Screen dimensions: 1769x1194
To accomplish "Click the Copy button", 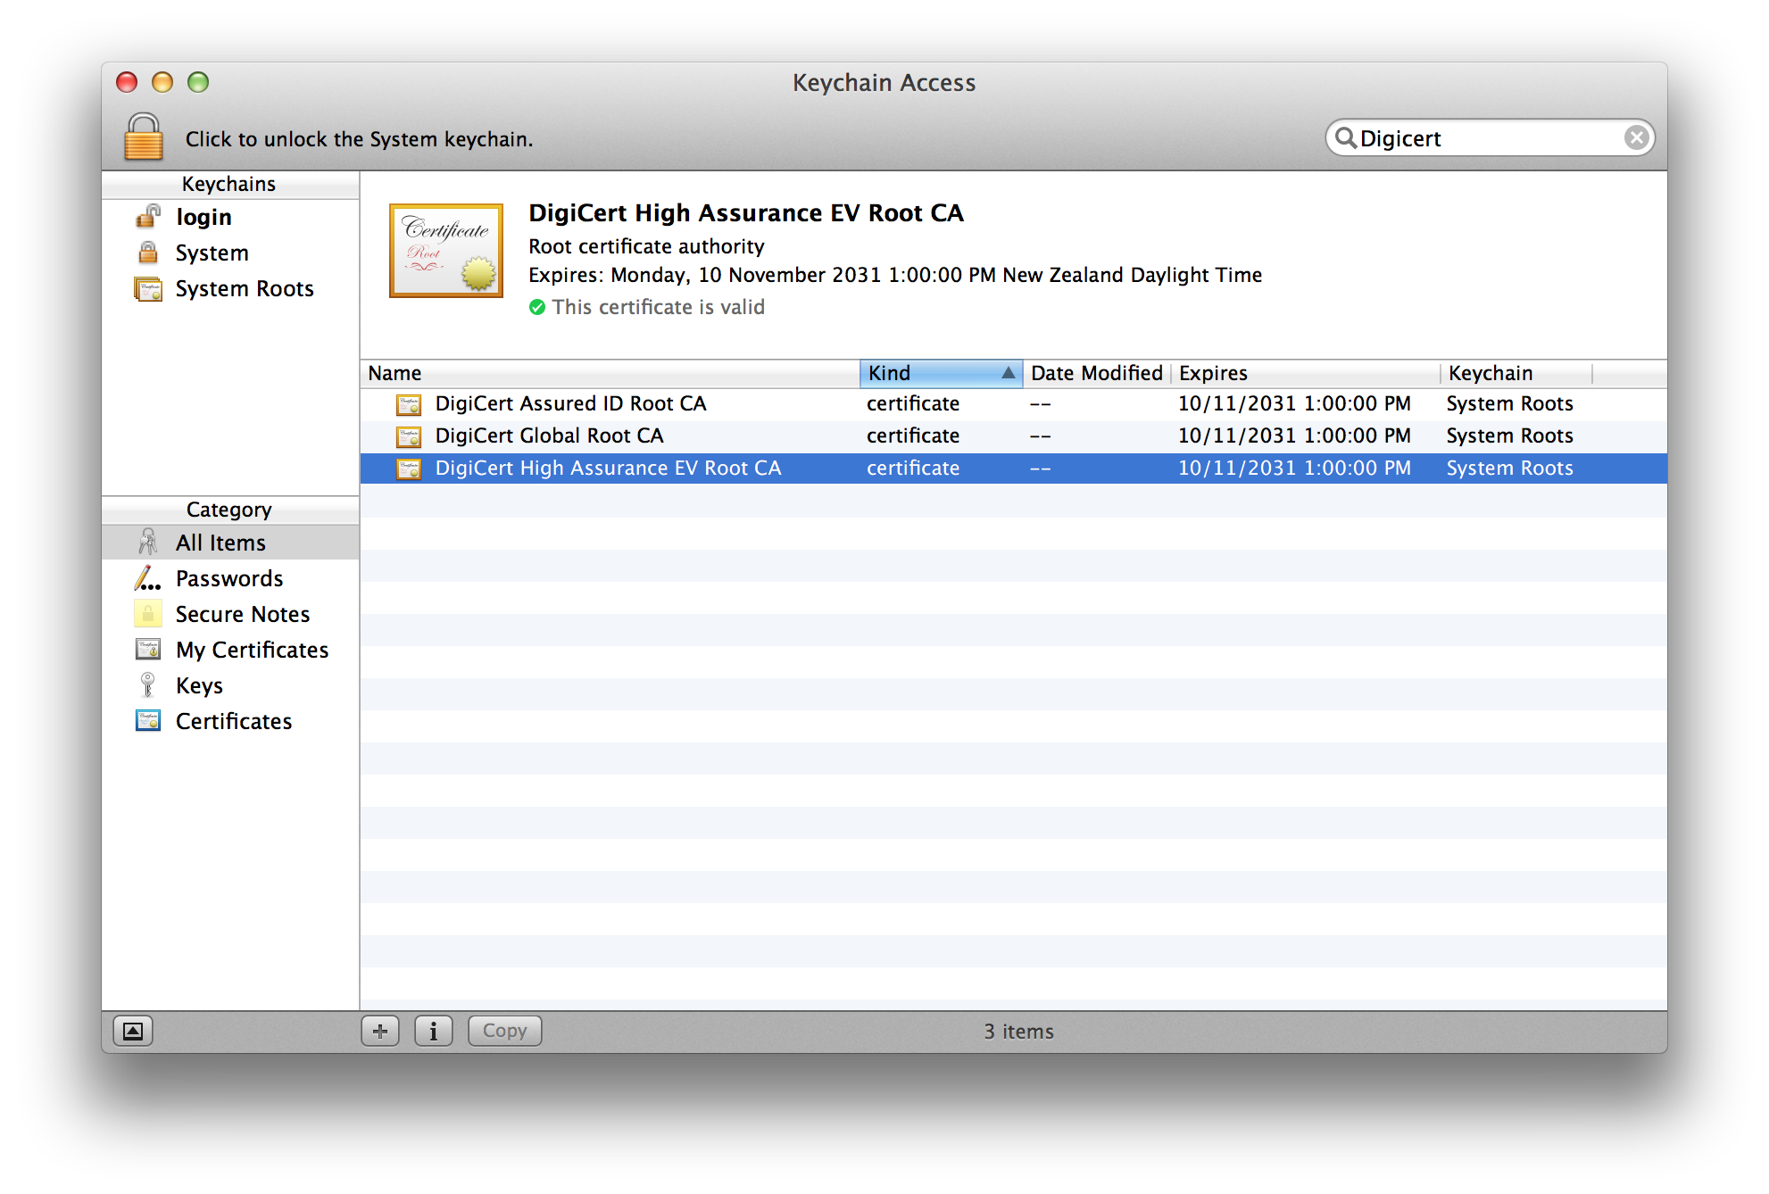I will pos(505,1031).
